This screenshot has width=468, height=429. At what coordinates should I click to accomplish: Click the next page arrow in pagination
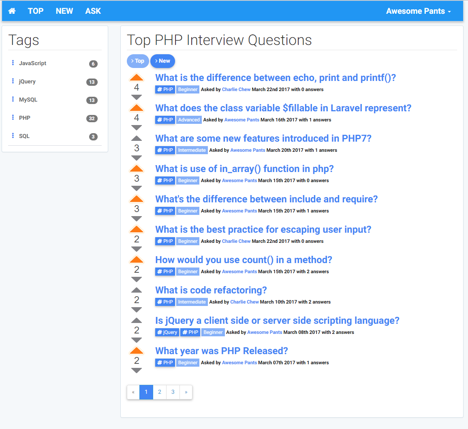pyautogui.click(x=186, y=392)
